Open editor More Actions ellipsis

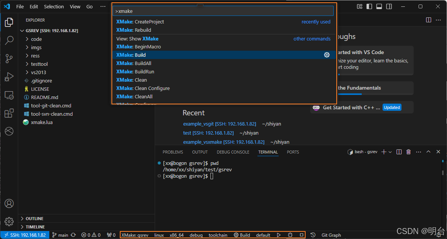tap(438, 20)
